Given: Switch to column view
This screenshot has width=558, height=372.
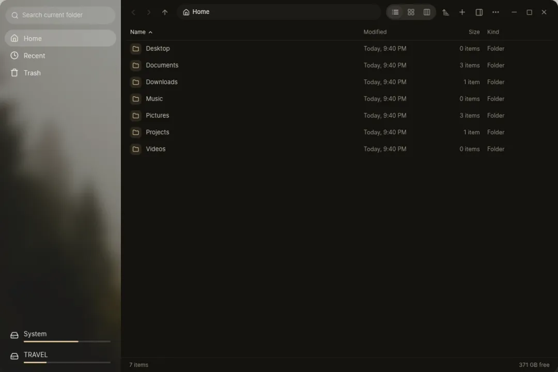Looking at the screenshot, I should point(427,12).
